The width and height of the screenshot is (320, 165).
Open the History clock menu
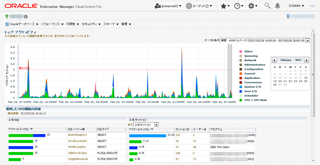239,6
